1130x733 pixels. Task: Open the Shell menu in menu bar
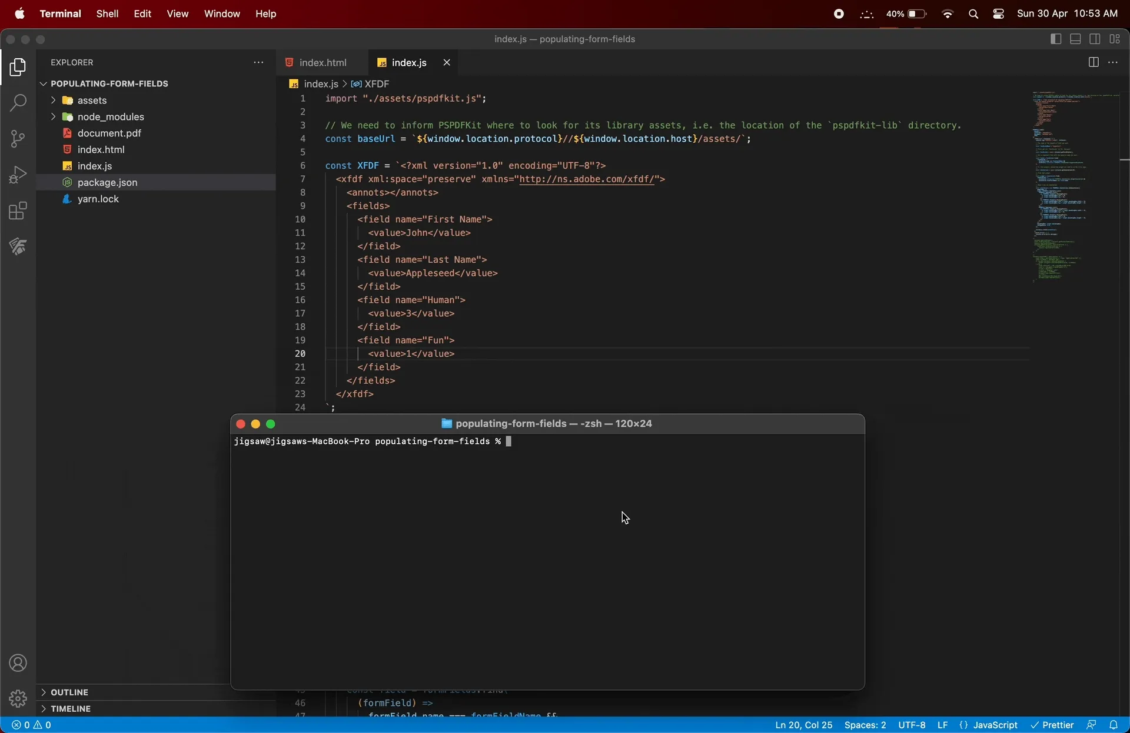tap(107, 14)
